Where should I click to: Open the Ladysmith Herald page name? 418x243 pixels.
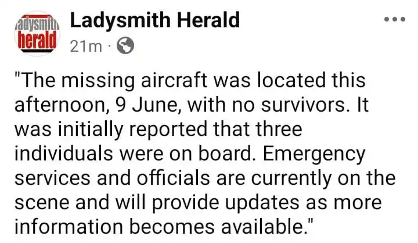[x=155, y=20]
